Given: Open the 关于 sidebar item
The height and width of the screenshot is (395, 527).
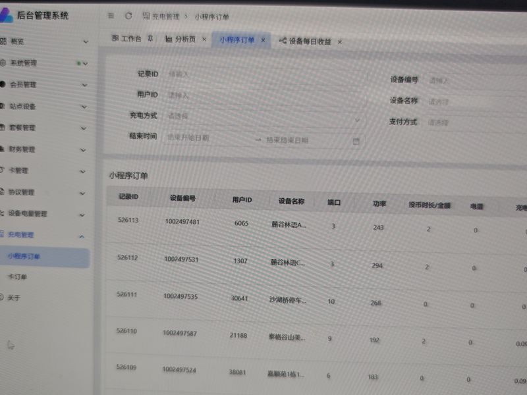Looking at the screenshot, I should (14, 298).
